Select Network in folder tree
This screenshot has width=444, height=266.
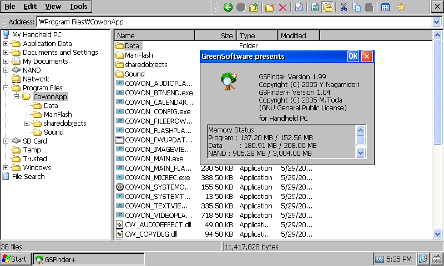click(36, 79)
